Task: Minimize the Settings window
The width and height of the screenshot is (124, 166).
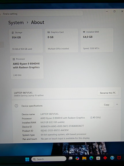Action: pyautogui.click(x=107, y=11)
